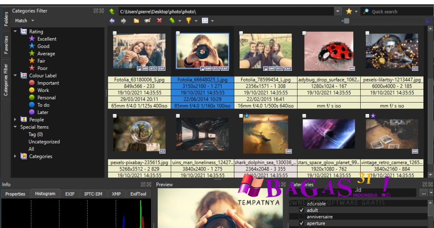
Task: Check the anniversaire category
Action: click(302, 217)
